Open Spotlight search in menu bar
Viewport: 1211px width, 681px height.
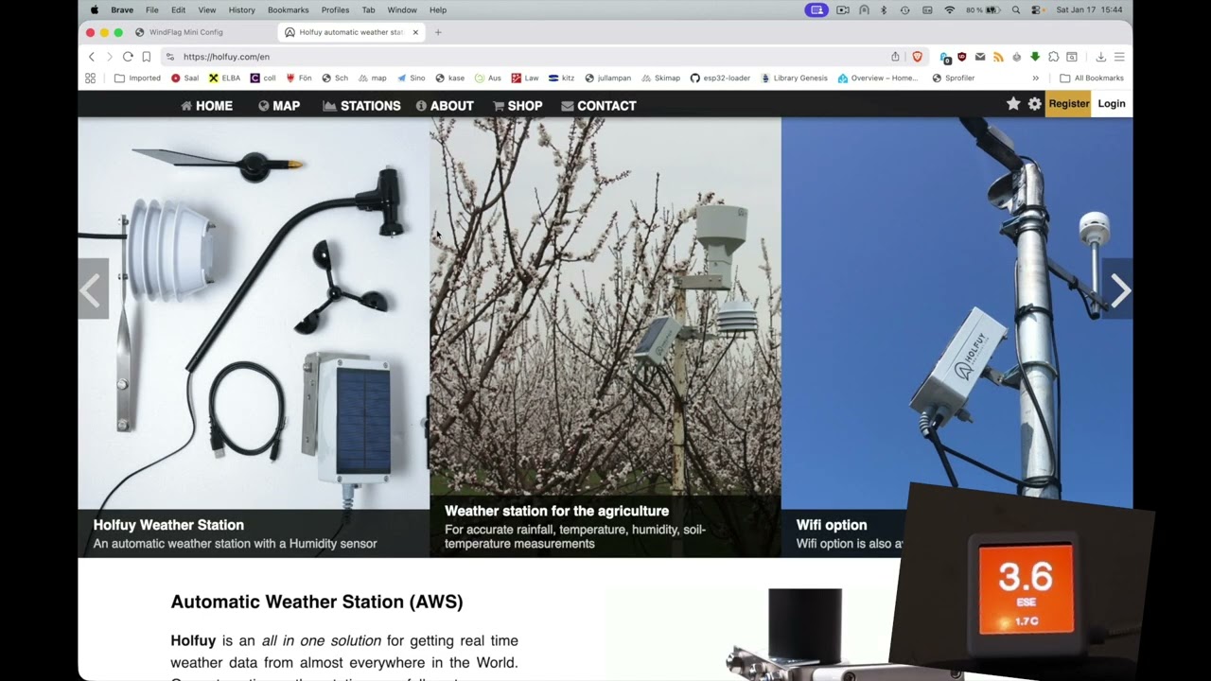pyautogui.click(x=1016, y=10)
